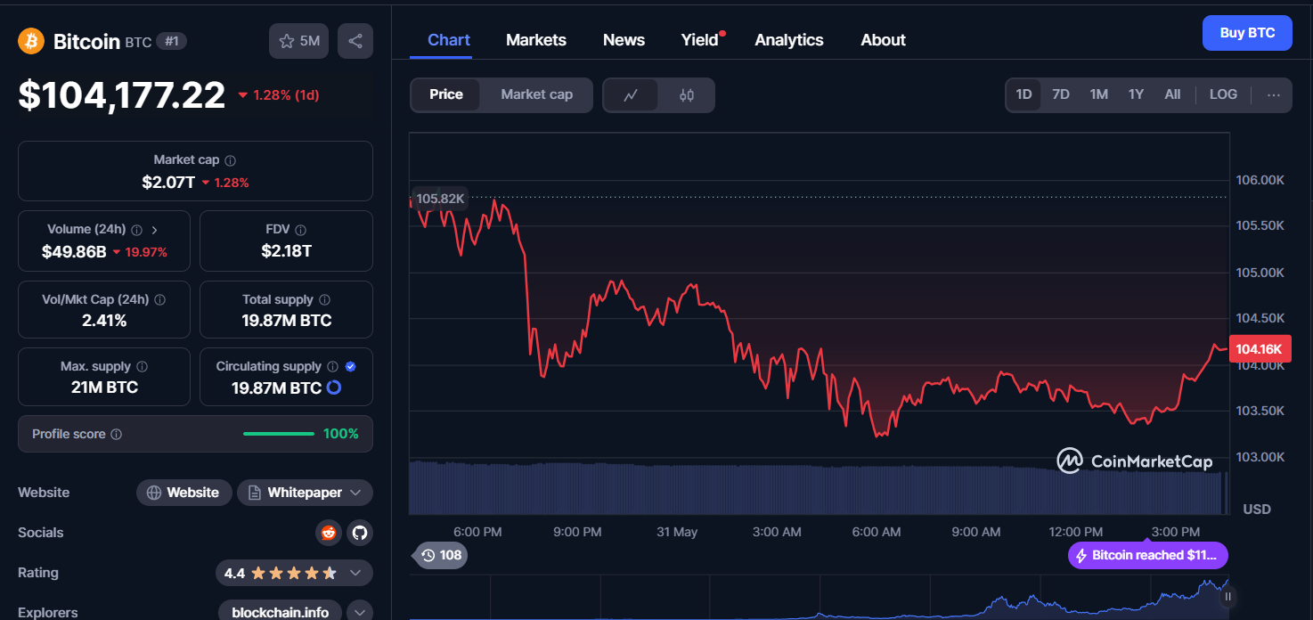Image resolution: width=1313 pixels, height=620 pixels.
Task: Select the 7D time range
Action: [x=1061, y=94]
